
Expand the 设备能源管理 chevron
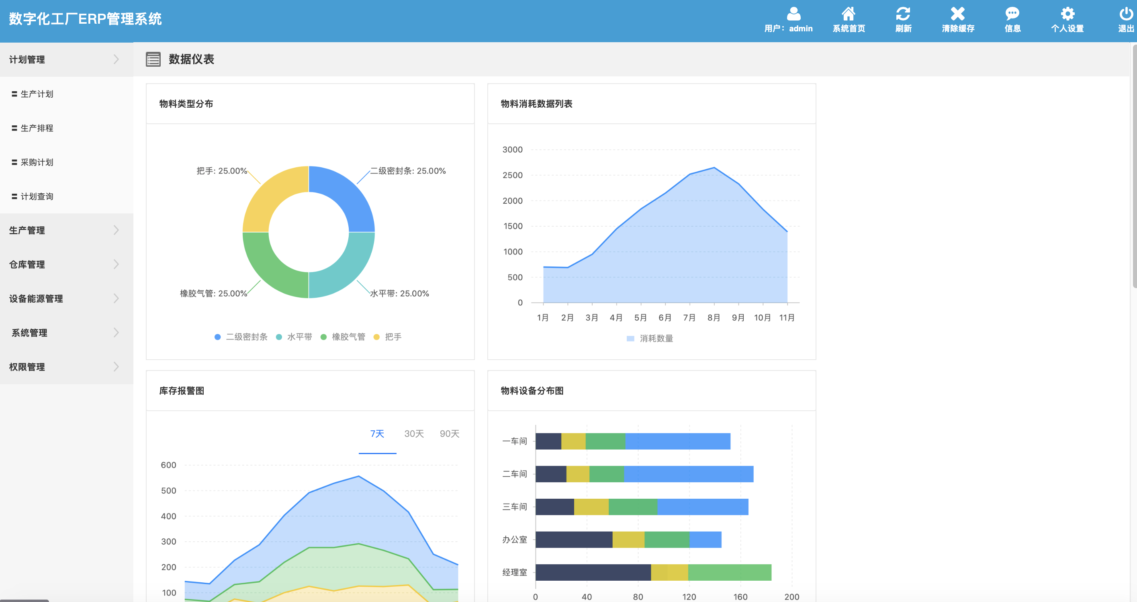pos(116,298)
